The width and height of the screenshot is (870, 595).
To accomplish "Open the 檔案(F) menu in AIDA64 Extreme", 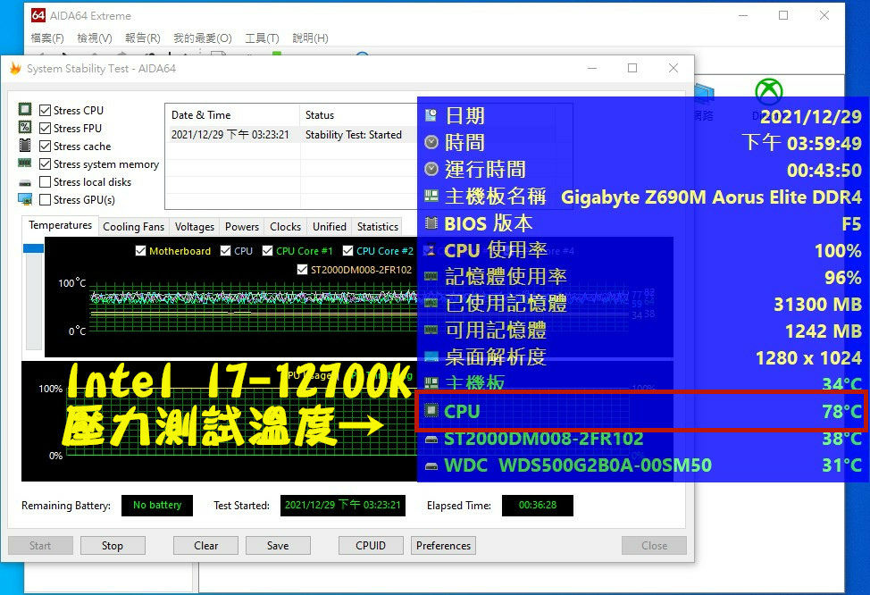I will 47,38.
